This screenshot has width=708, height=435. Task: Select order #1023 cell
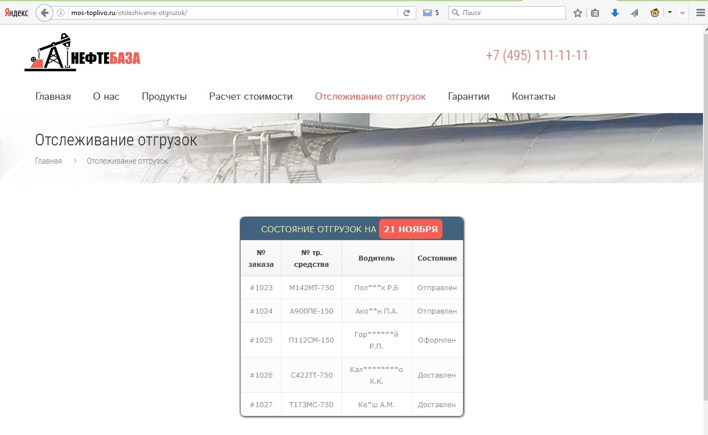(261, 288)
